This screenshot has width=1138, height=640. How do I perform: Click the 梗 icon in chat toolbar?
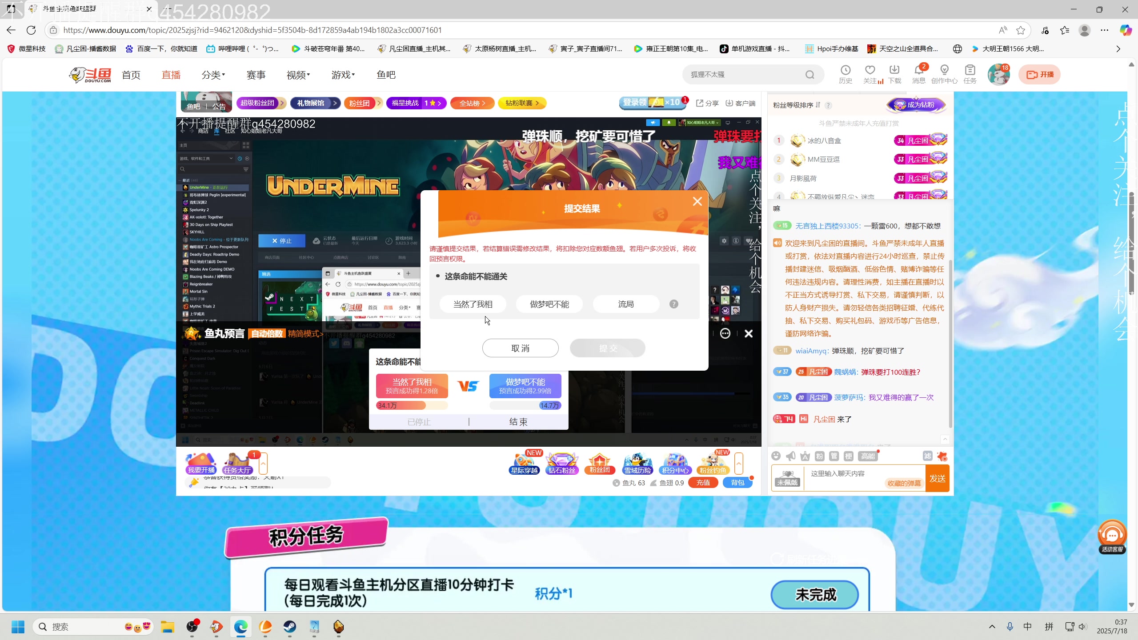pos(849,456)
